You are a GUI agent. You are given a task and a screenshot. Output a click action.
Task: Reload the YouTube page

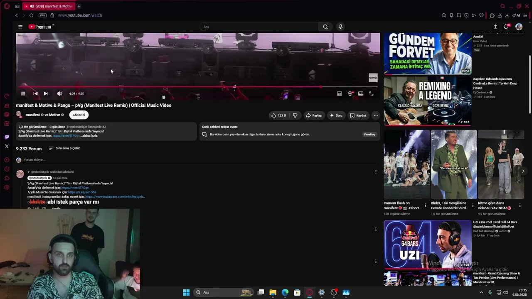click(x=31, y=15)
